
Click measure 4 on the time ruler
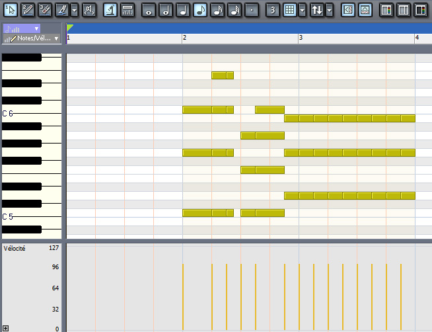click(x=417, y=38)
